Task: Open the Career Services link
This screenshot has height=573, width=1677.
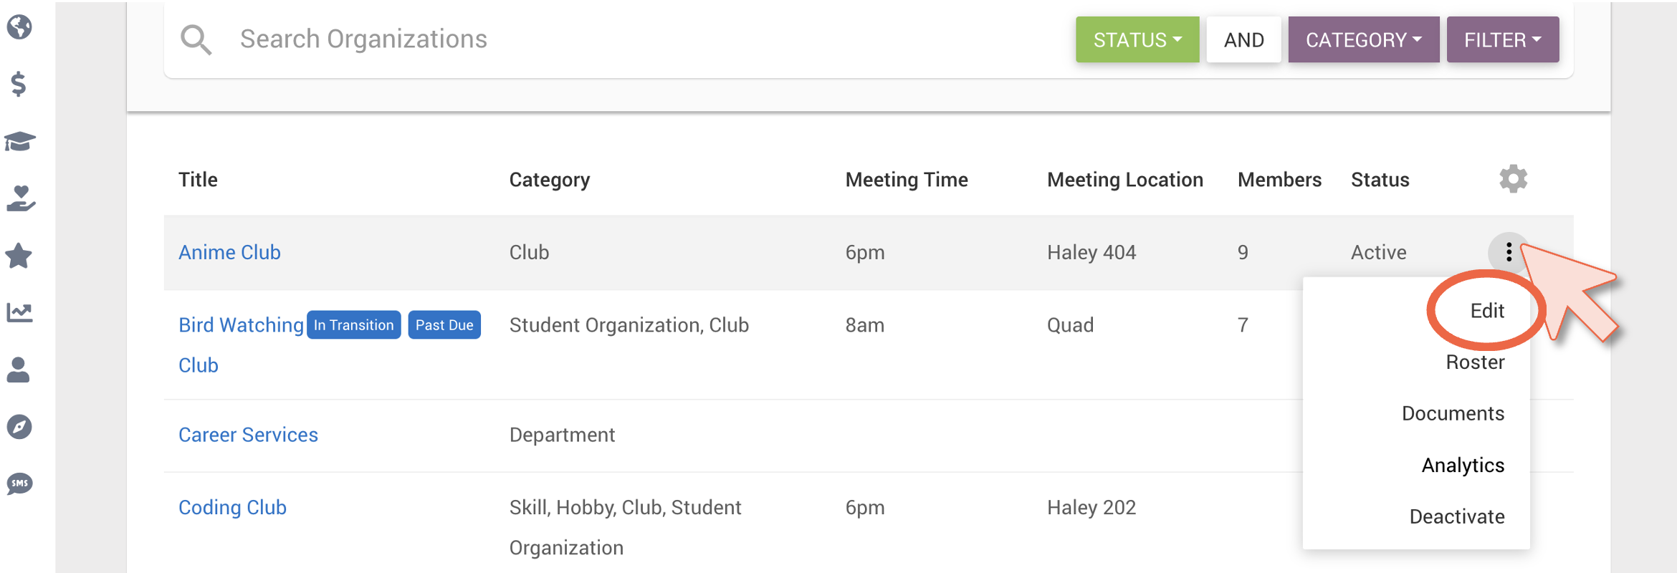Action: pyautogui.click(x=248, y=435)
